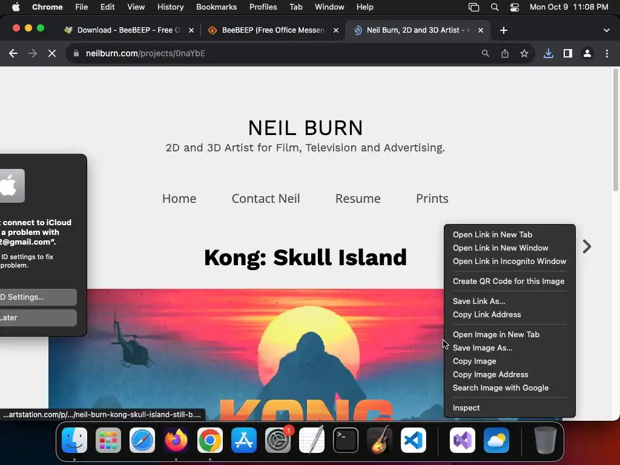620x465 pixels.
Task: Choose Open Link in New Window
Action: (x=510, y=248)
